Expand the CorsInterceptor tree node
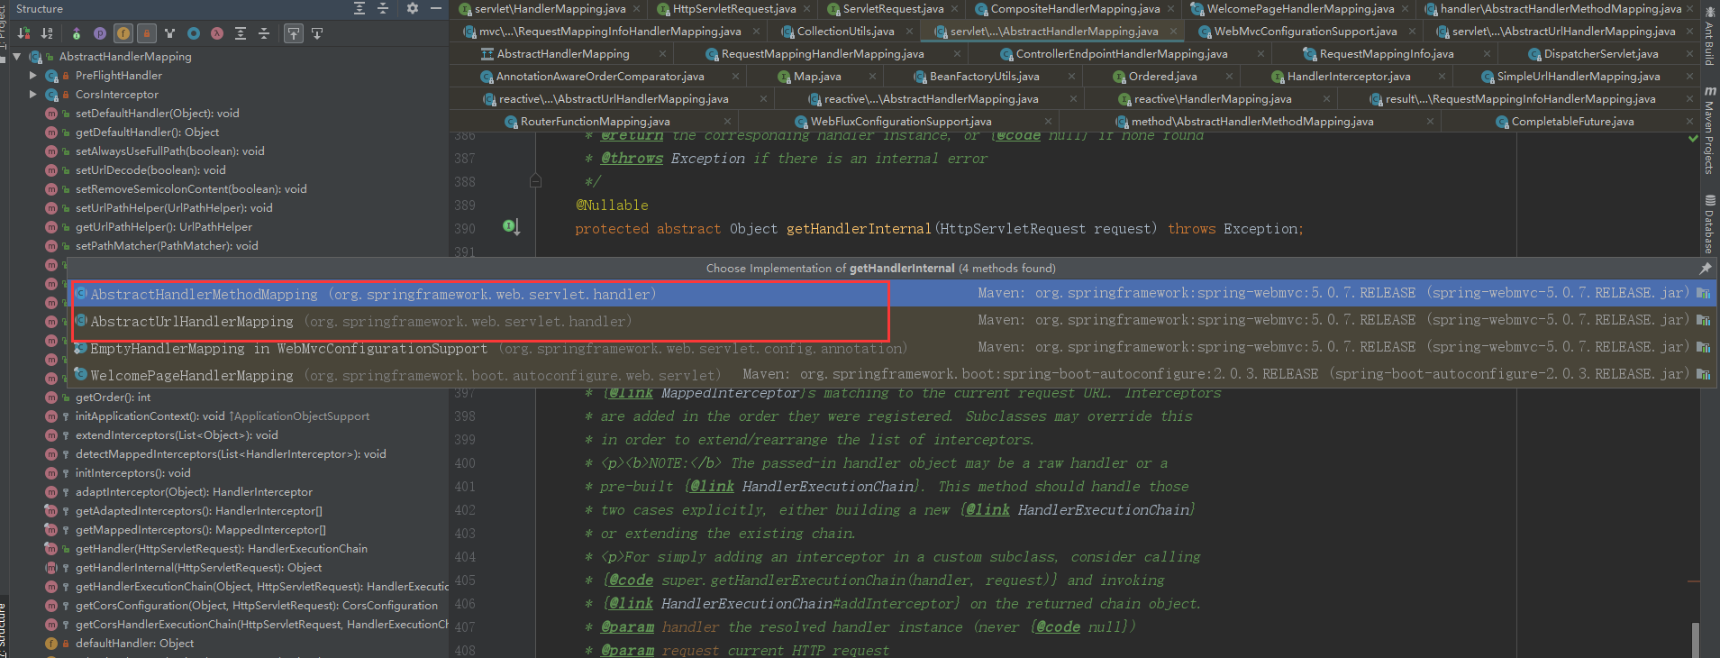The image size is (1720, 658). 33,95
